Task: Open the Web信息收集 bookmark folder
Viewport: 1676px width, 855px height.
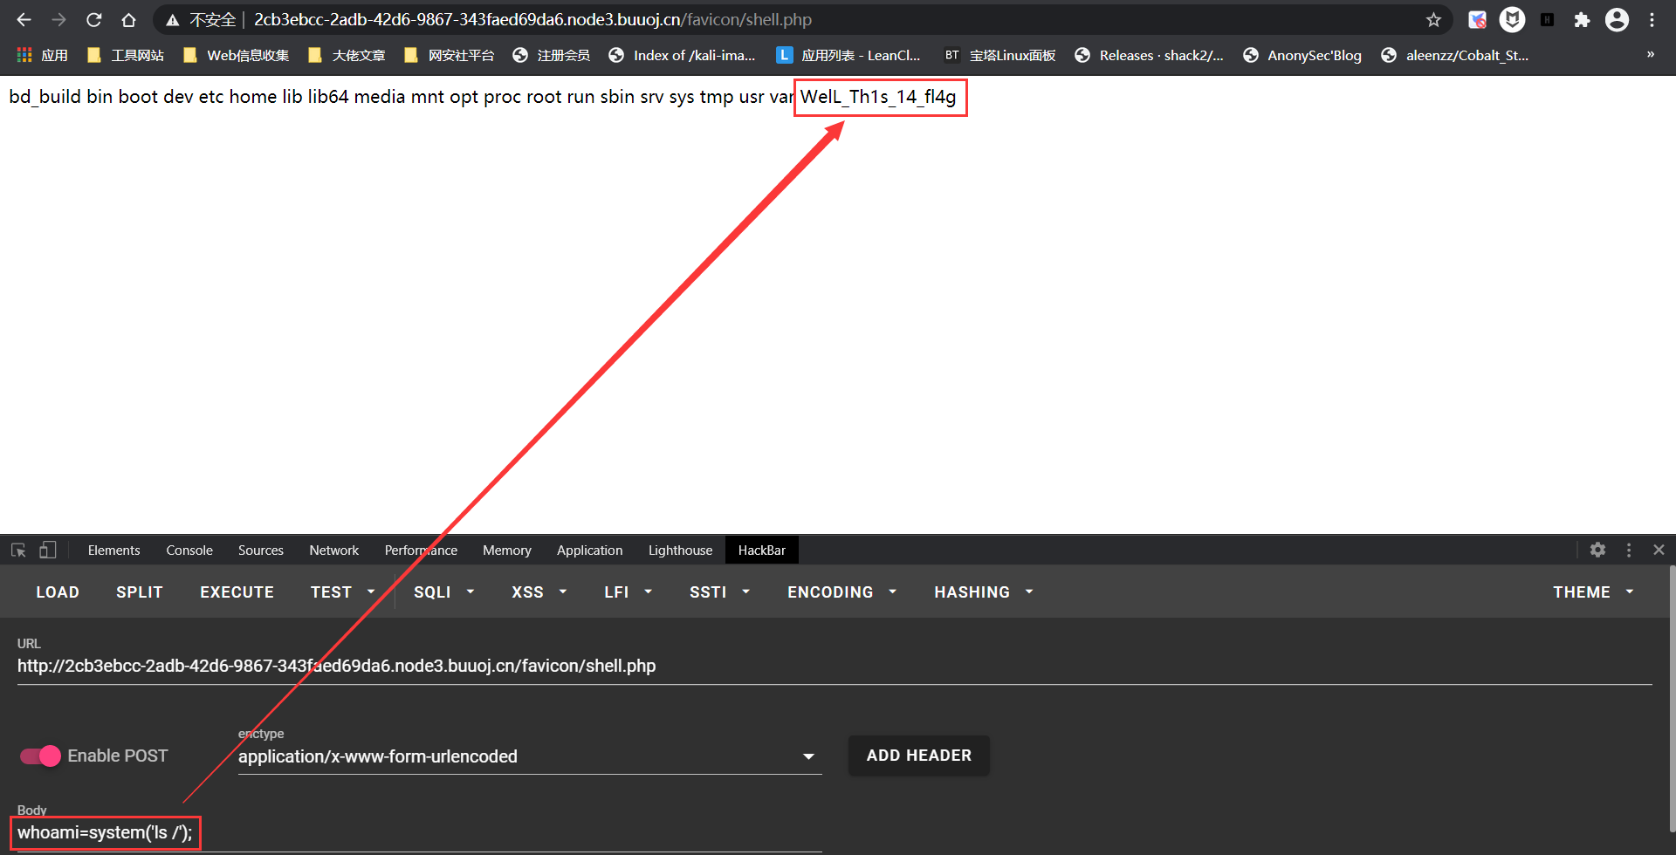Action: coord(236,55)
